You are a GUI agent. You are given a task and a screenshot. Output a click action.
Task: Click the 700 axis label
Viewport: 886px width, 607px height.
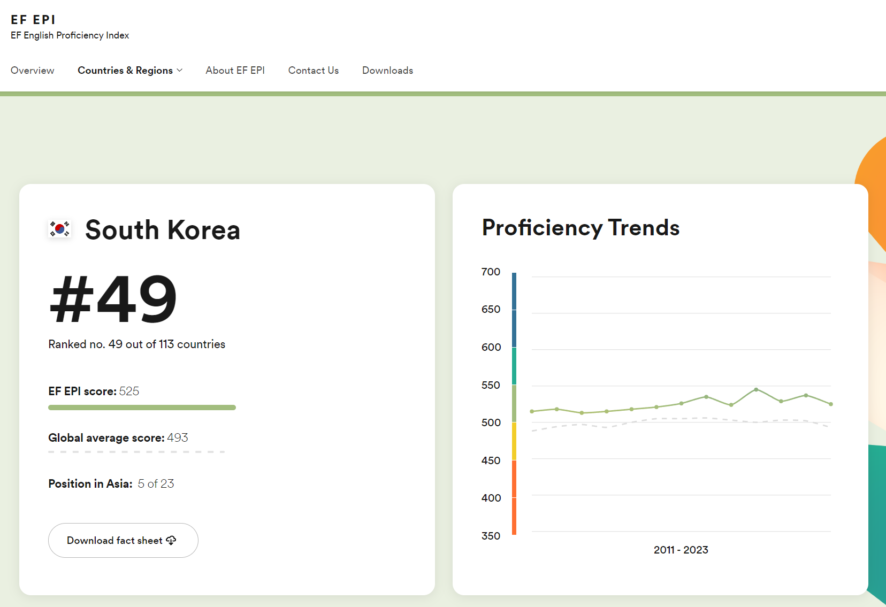click(491, 272)
